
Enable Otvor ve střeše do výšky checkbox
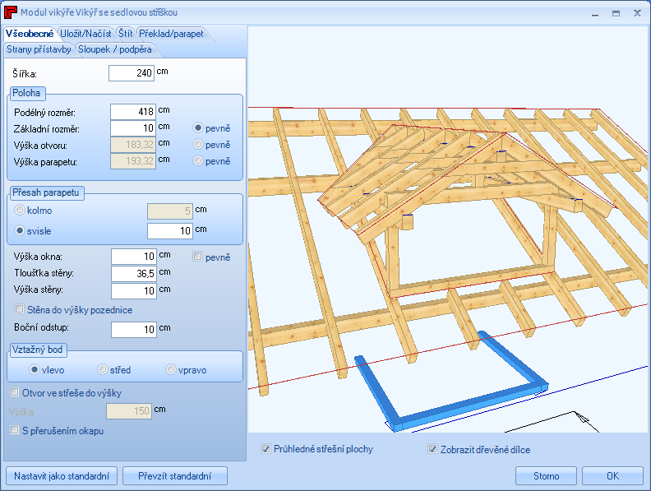(15, 392)
